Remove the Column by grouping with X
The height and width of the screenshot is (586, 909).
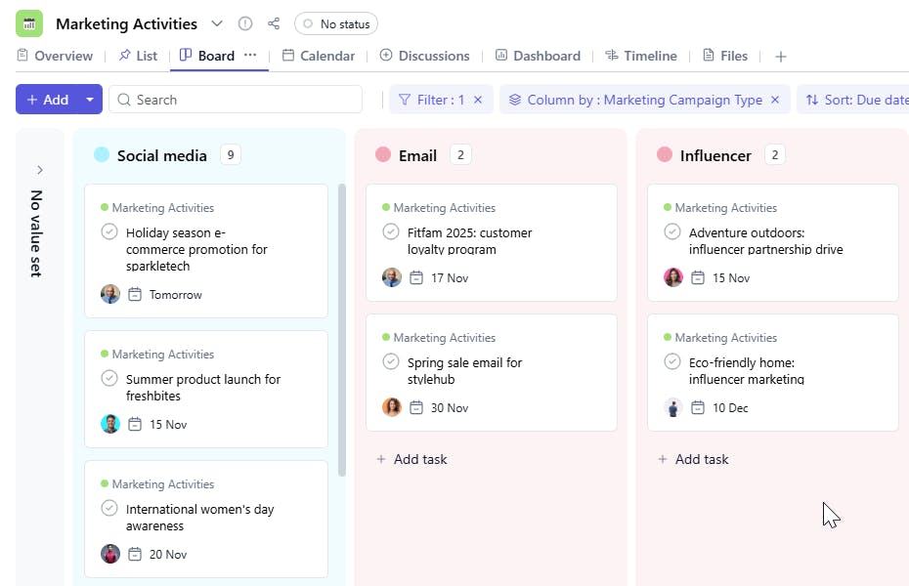pyautogui.click(x=775, y=100)
